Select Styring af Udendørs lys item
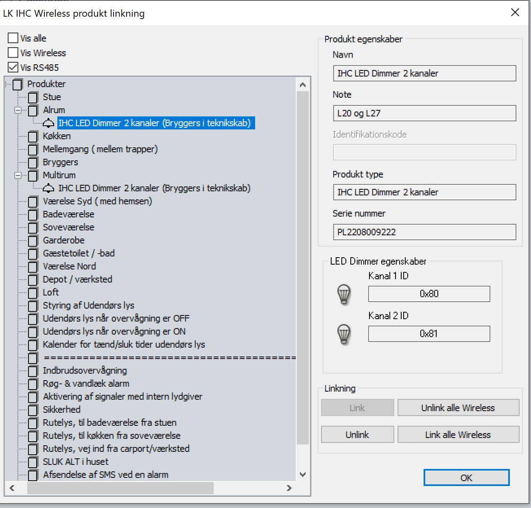Viewport: 531px width, 508px height. pos(88,305)
